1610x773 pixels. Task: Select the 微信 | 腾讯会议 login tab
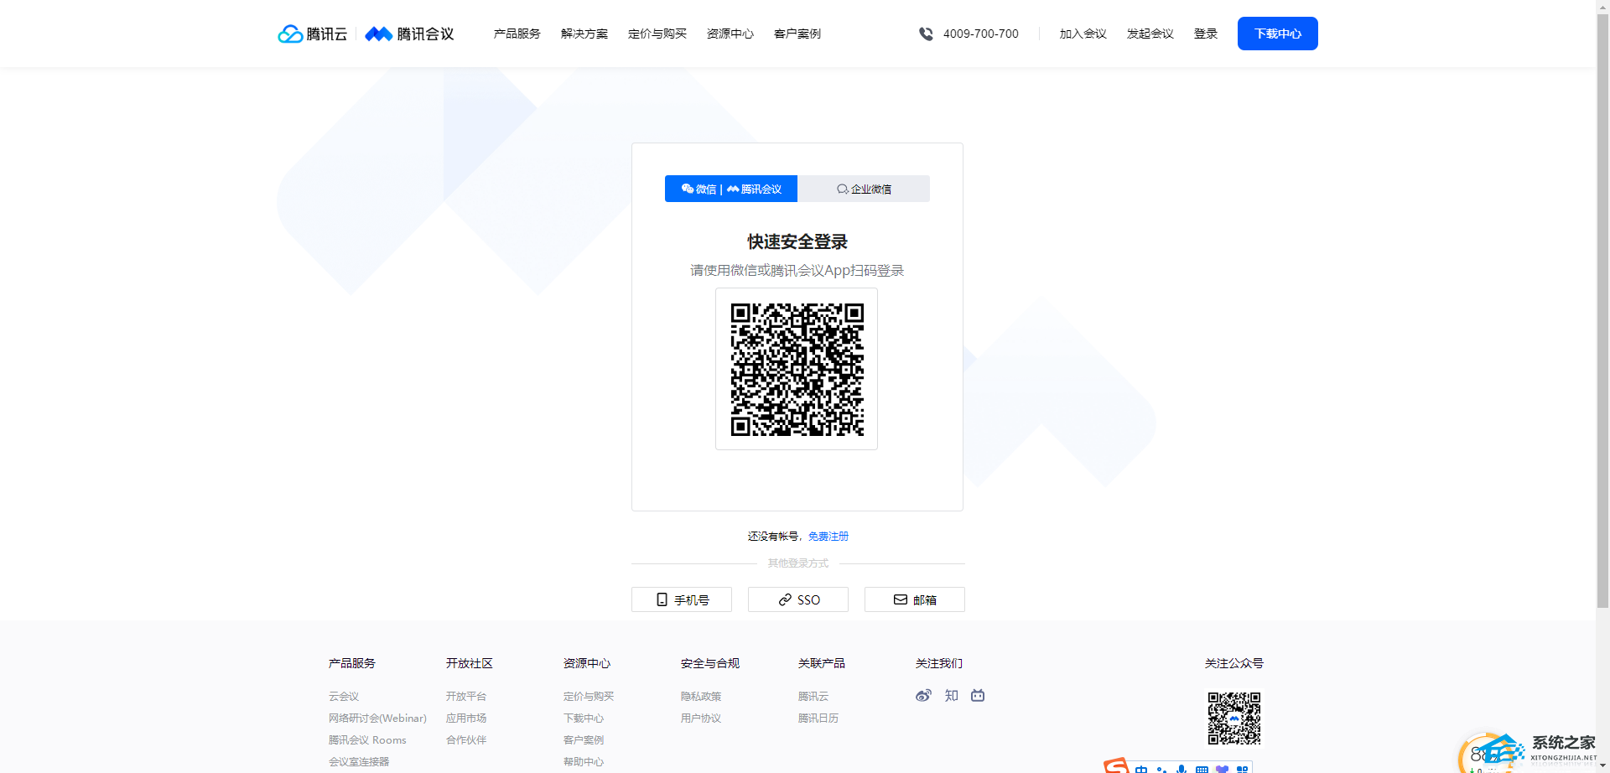(731, 189)
